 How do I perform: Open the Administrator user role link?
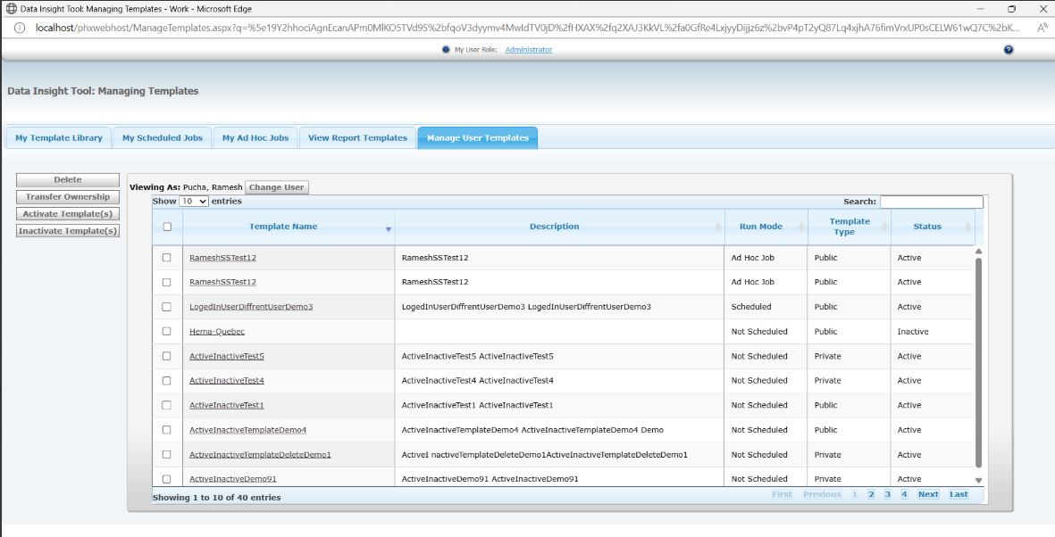(x=529, y=50)
